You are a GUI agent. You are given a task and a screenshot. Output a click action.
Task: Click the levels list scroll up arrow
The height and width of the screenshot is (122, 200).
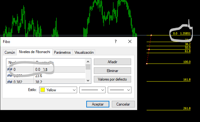coord(88,62)
